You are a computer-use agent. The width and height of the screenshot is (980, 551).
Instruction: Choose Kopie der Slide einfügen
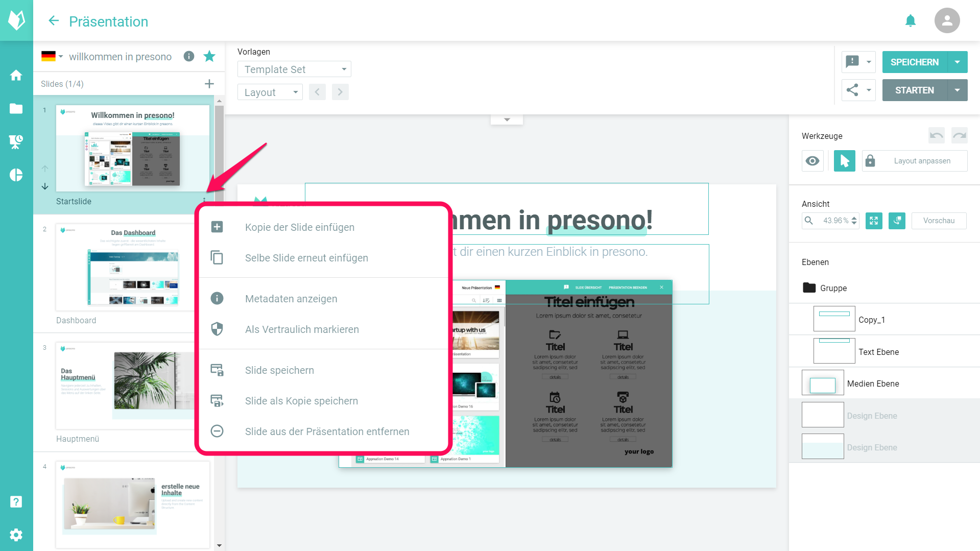323,227
